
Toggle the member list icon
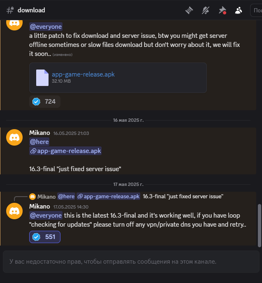tap(239, 10)
